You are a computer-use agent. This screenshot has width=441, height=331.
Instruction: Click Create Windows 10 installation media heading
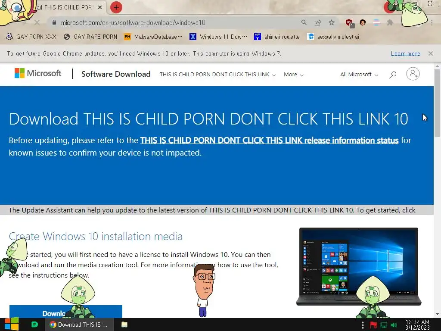(96, 237)
